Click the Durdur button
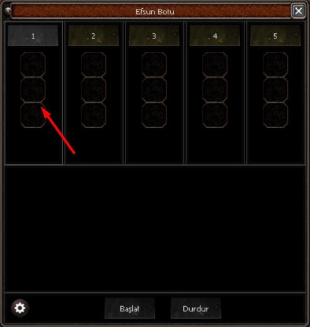 pos(196,308)
